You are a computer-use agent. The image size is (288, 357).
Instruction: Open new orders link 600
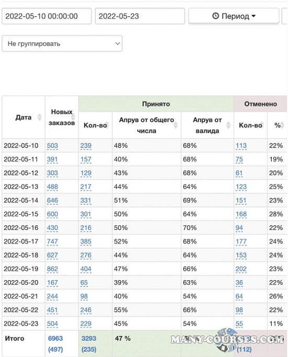52,214
